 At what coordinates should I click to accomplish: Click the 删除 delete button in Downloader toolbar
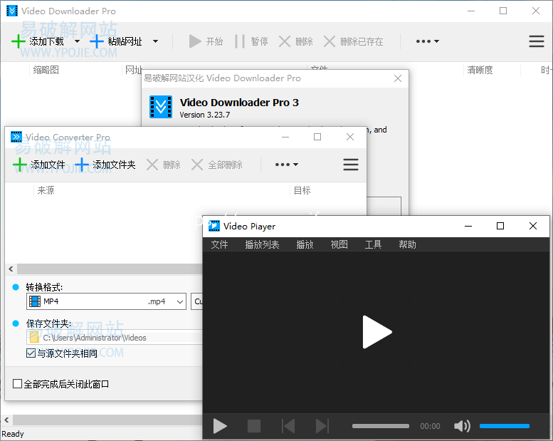tap(295, 41)
